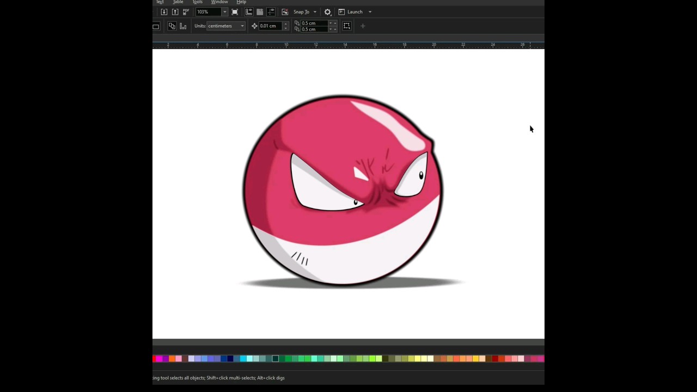
Task: Pick the bright magenta palette swatch
Action: tap(159, 359)
